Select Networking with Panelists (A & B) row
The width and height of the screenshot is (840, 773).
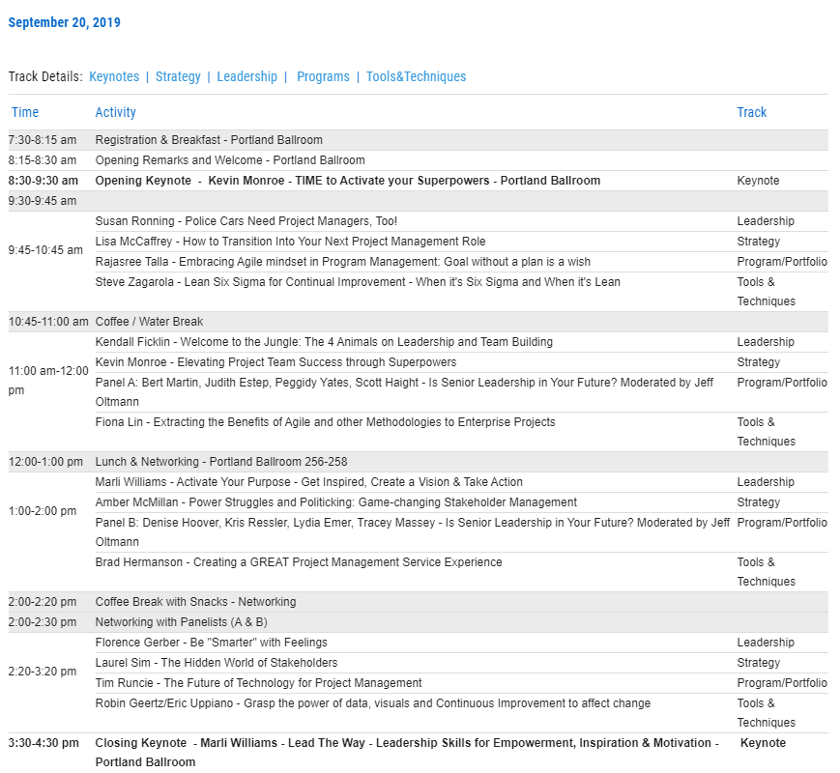click(x=418, y=622)
